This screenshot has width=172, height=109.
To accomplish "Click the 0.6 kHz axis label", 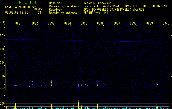I will pyautogui.click(x=2, y=104).
